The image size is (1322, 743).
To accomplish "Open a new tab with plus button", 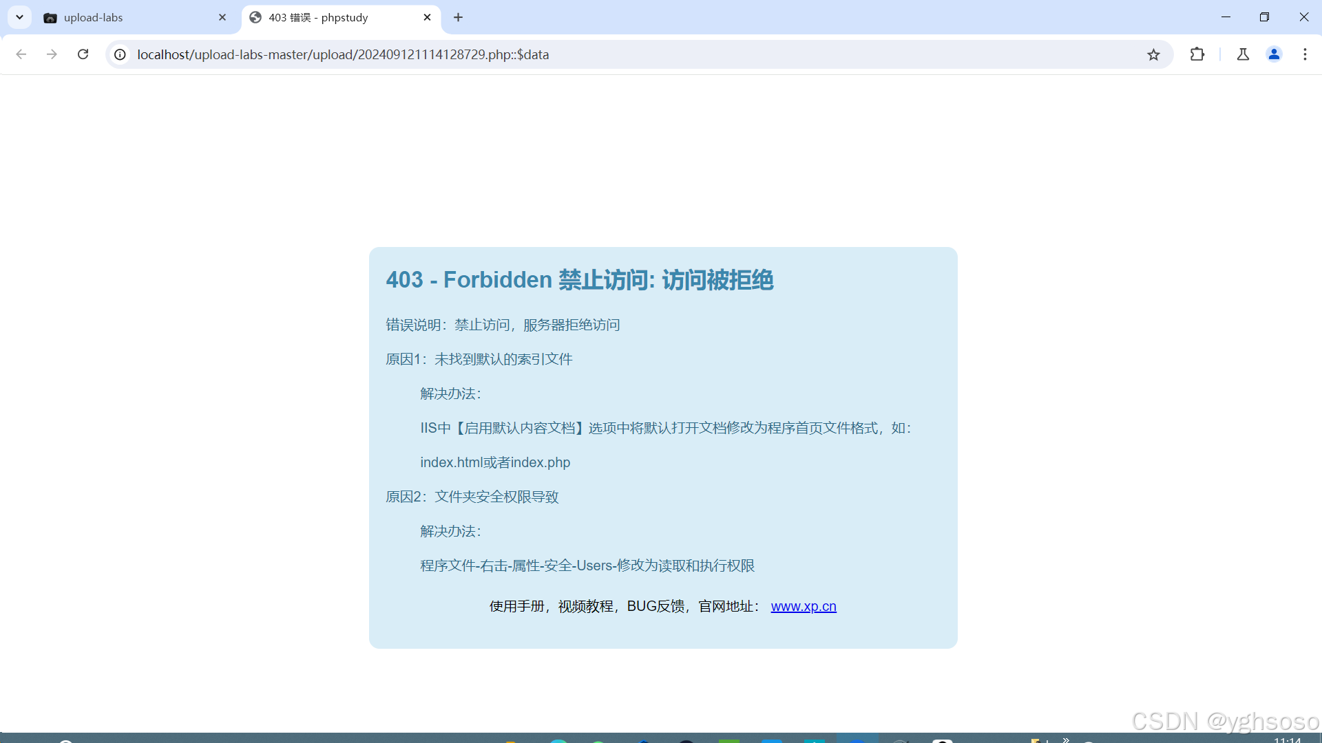I will coord(459,17).
